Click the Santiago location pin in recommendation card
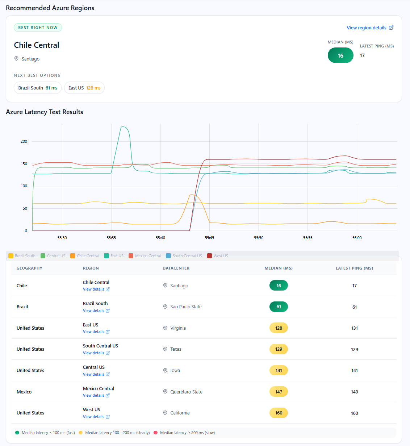 pos(16,59)
